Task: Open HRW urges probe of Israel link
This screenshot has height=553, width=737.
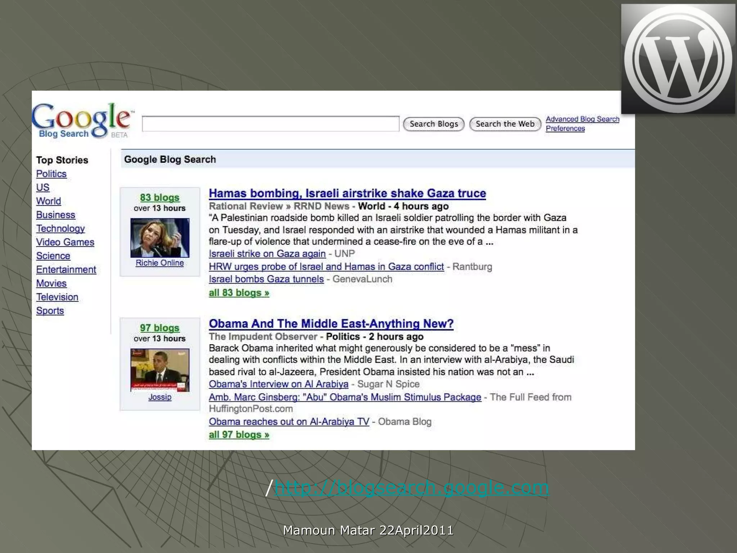Action: [326, 267]
